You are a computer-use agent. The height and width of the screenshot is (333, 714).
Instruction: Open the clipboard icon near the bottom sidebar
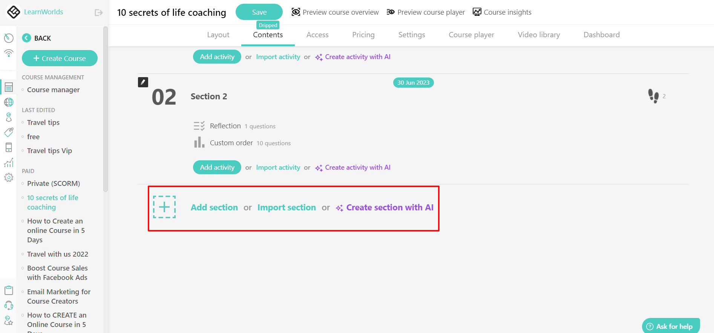(9, 290)
